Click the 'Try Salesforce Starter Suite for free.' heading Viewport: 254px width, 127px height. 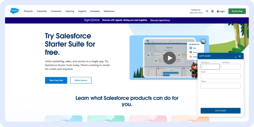[x=70, y=44]
